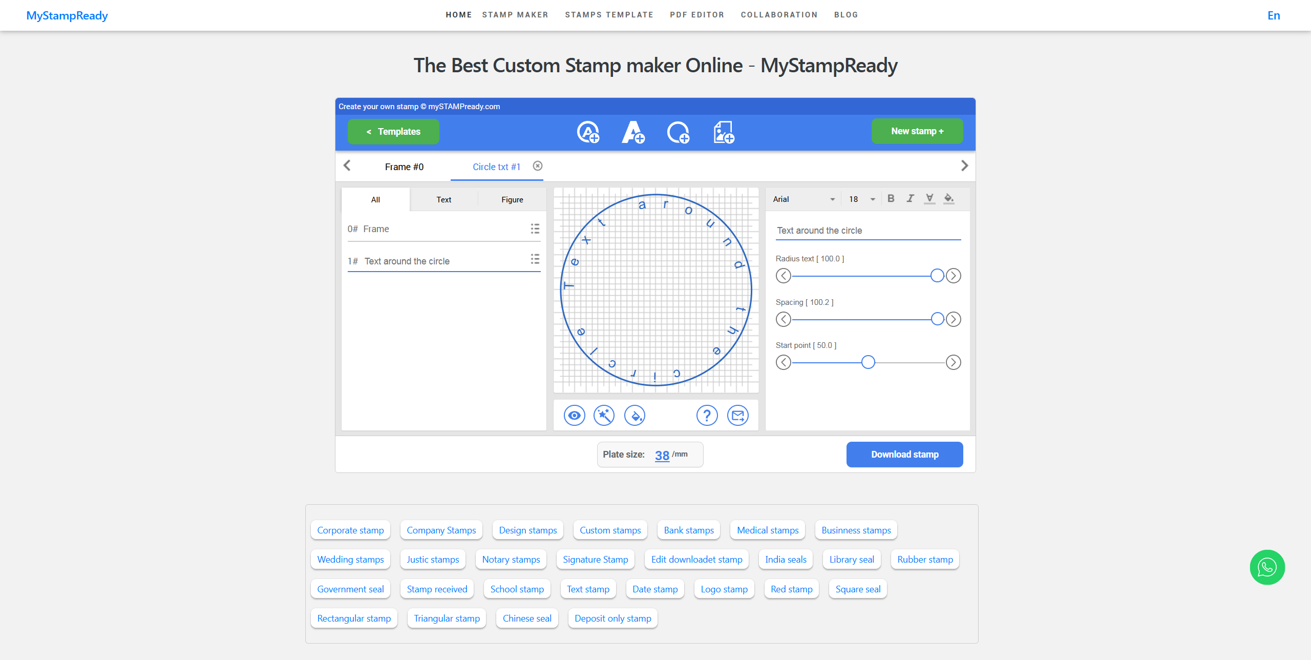Open the Chinese seal link
Viewport: 1311px width, 660px height.
pyautogui.click(x=527, y=618)
